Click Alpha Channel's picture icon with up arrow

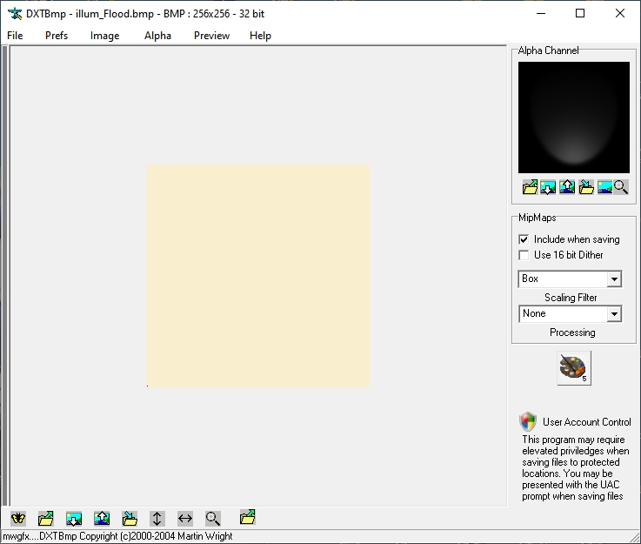(x=567, y=187)
